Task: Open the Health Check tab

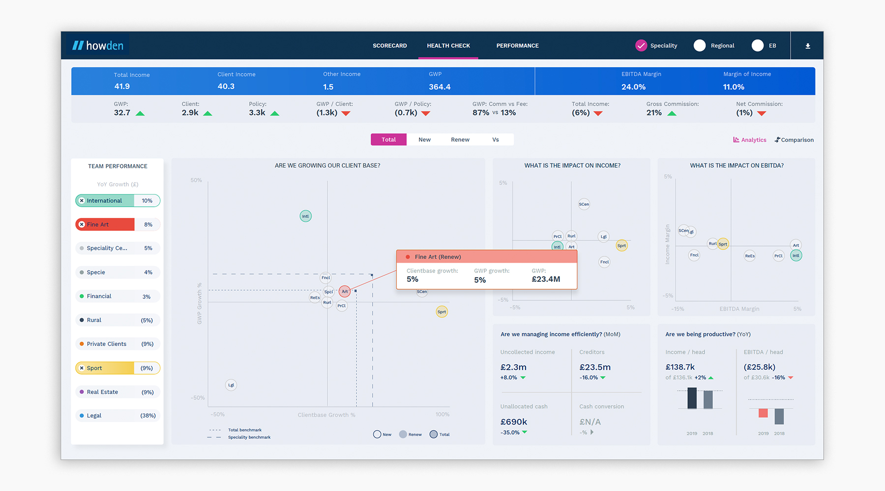Action: [448, 46]
